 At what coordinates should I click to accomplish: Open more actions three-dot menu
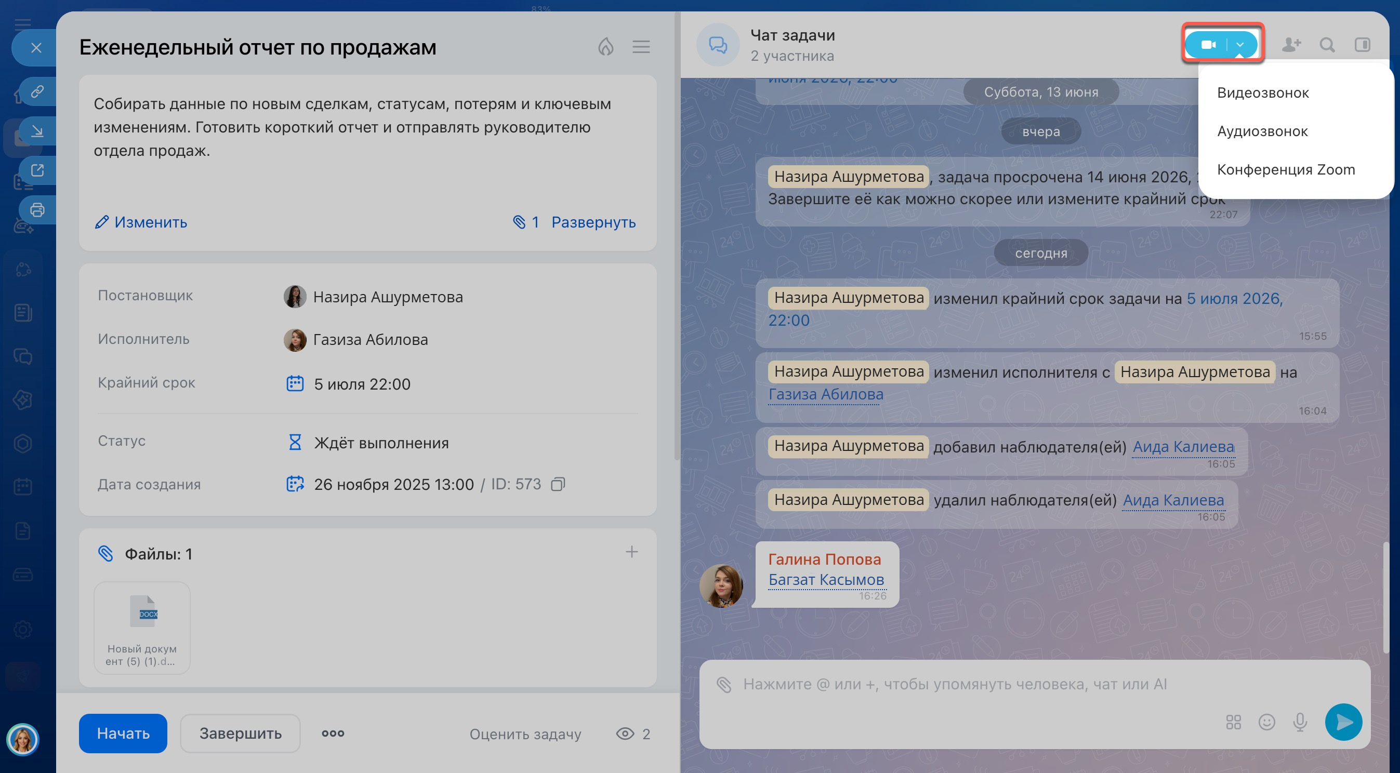pyautogui.click(x=333, y=733)
